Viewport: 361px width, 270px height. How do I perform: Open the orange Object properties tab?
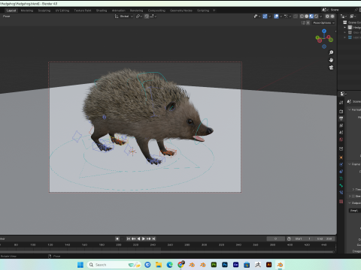(341, 157)
